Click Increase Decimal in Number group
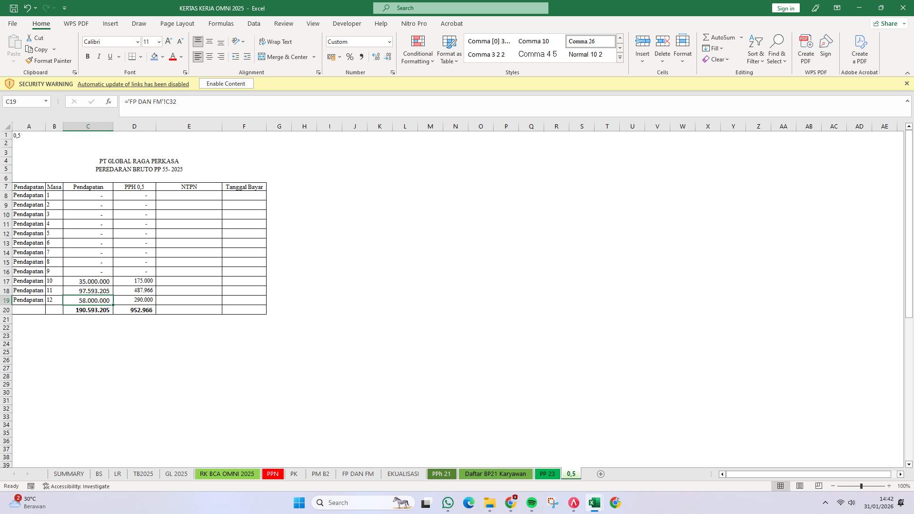This screenshot has width=914, height=514. [x=376, y=57]
